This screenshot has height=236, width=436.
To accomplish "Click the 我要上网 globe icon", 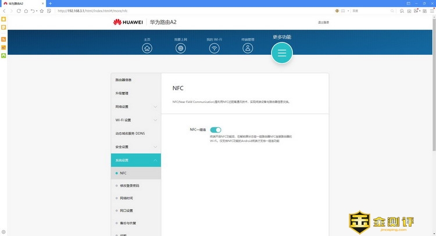I will point(181,48).
